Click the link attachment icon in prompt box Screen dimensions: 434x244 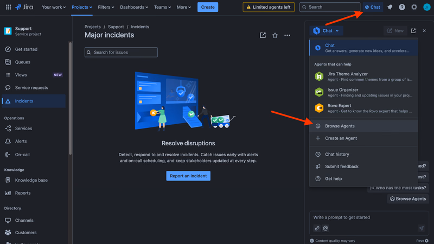pos(317,228)
